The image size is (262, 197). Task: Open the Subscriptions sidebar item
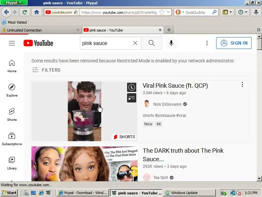click(x=12, y=139)
